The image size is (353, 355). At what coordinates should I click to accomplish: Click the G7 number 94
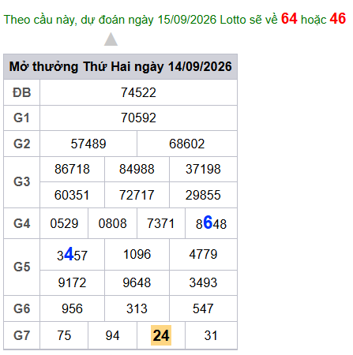coord(113,335)
